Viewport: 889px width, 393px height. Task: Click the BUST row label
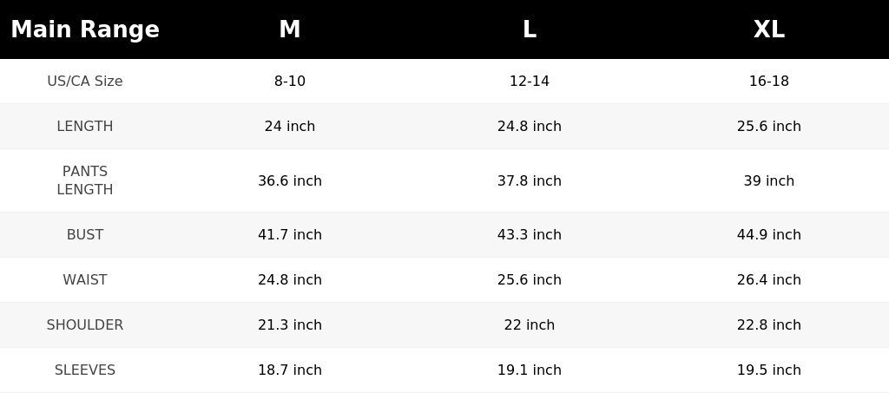click(85, 234)
